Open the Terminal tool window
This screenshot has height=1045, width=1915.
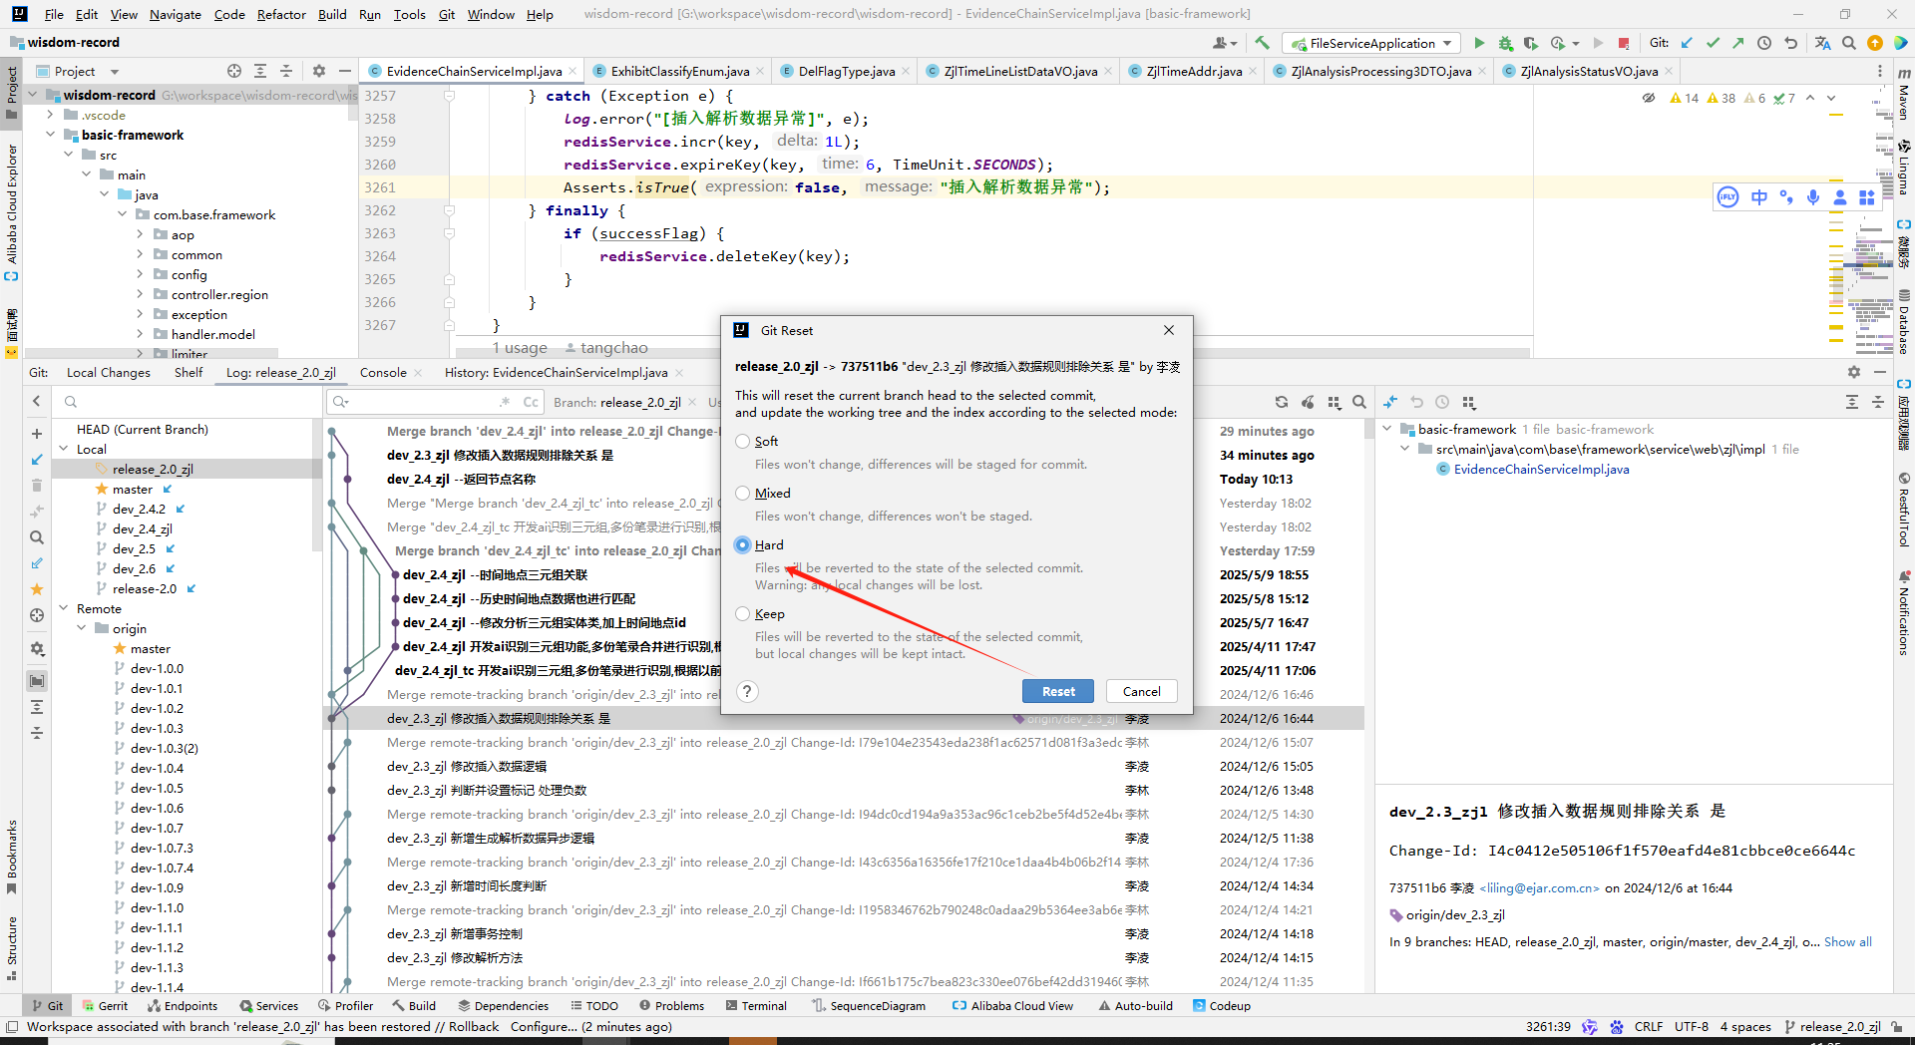pos(756,1006)
